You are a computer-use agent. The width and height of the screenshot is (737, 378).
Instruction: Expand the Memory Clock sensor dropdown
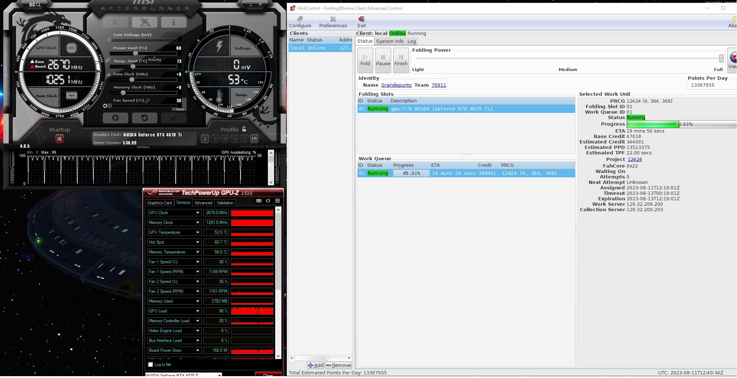click(198, 223)
